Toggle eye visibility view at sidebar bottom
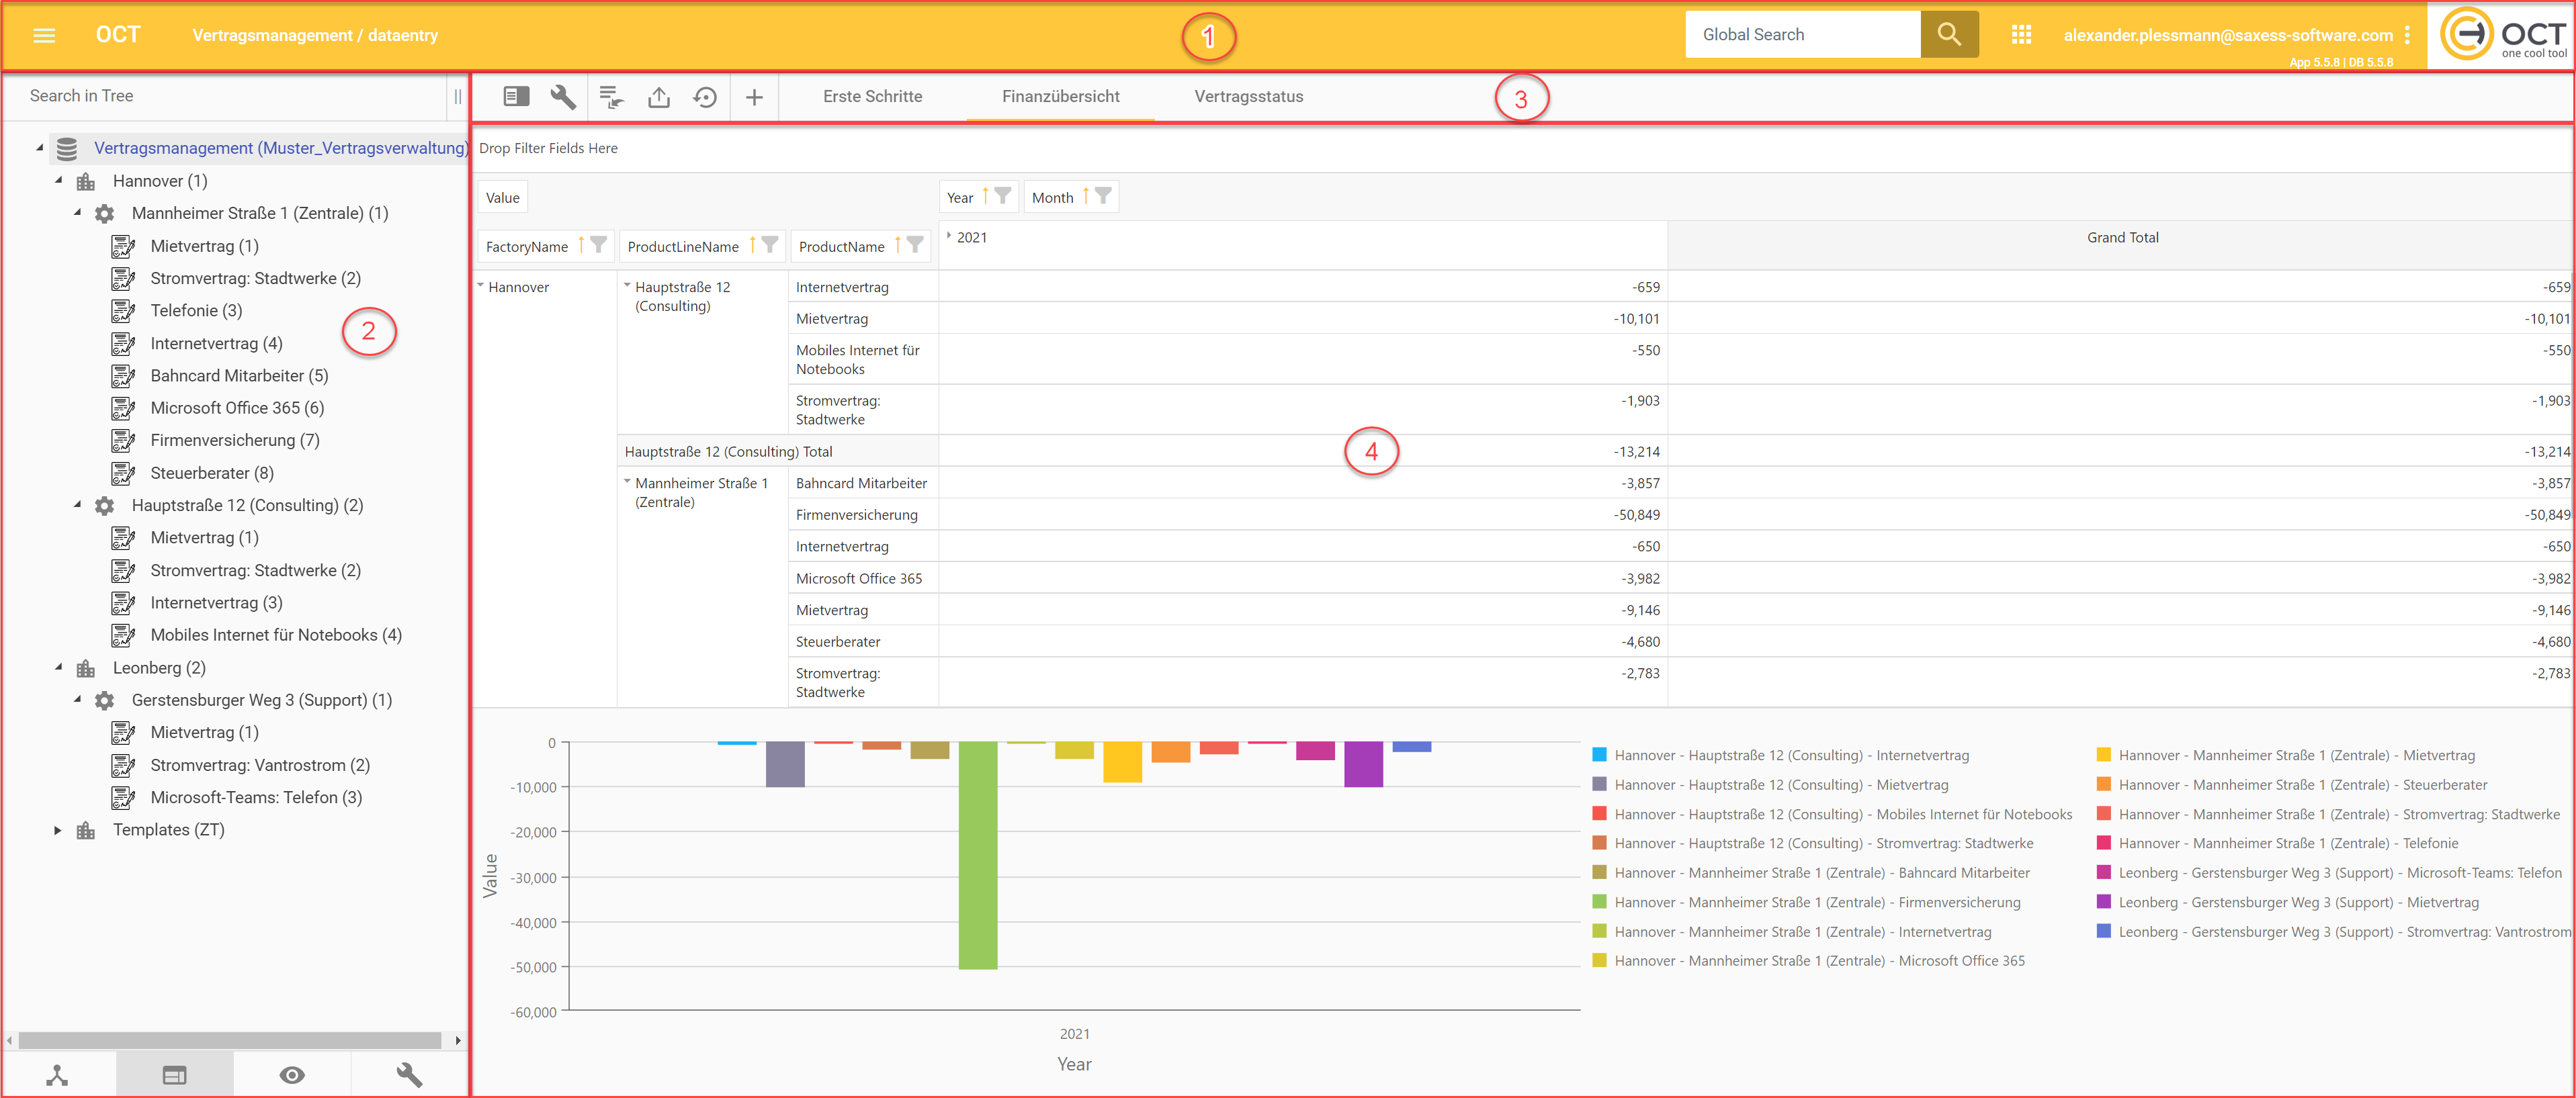 pyautogui.click(x=292, y=1074)
